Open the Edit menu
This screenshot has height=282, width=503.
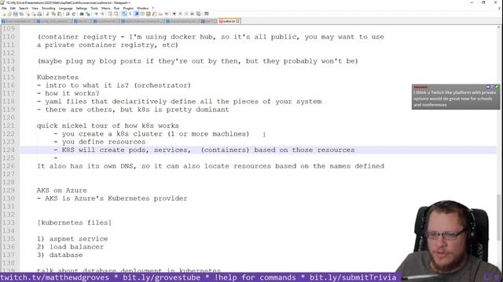click(13, 8)
